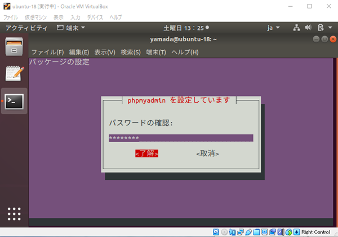Open Files from the Ubuntu dock
The height and width of the screenshot is (237, 338).
pyautogui.click(x=14, y=47)
